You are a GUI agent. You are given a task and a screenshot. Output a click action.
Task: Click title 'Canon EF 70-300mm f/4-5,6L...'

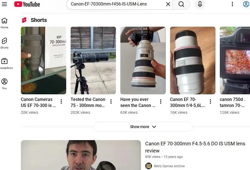tap(187, 102)
